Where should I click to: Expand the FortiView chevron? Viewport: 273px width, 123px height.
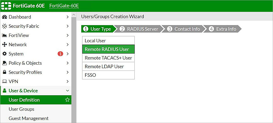(68, 35)
